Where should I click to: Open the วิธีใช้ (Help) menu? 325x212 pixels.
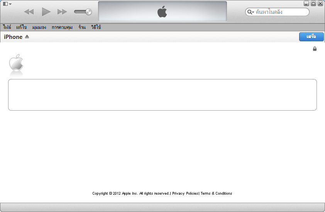[96, 27]
